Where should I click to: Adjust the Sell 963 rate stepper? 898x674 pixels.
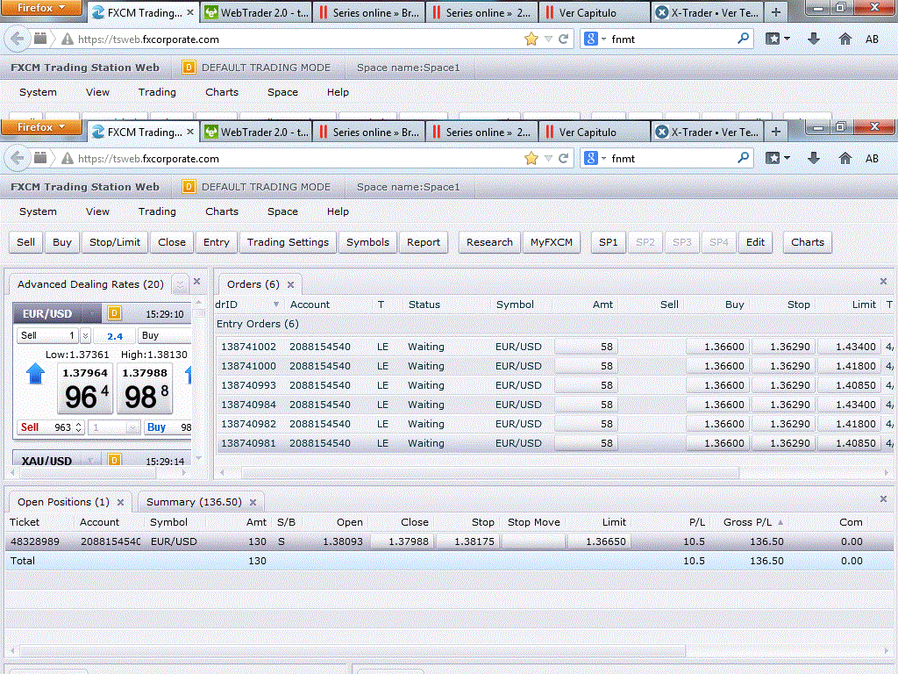[79, 427]
